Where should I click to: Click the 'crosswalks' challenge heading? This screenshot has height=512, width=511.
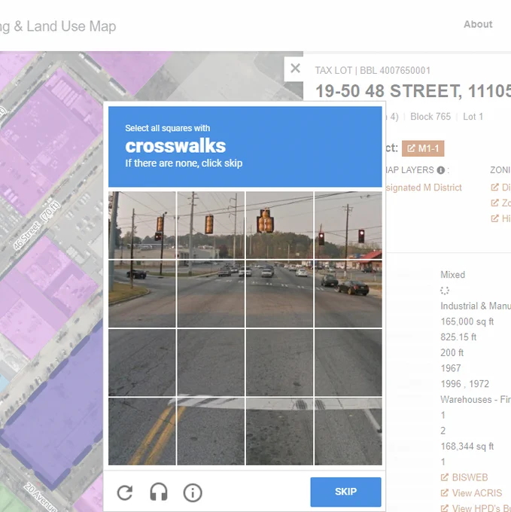[175, 146]
